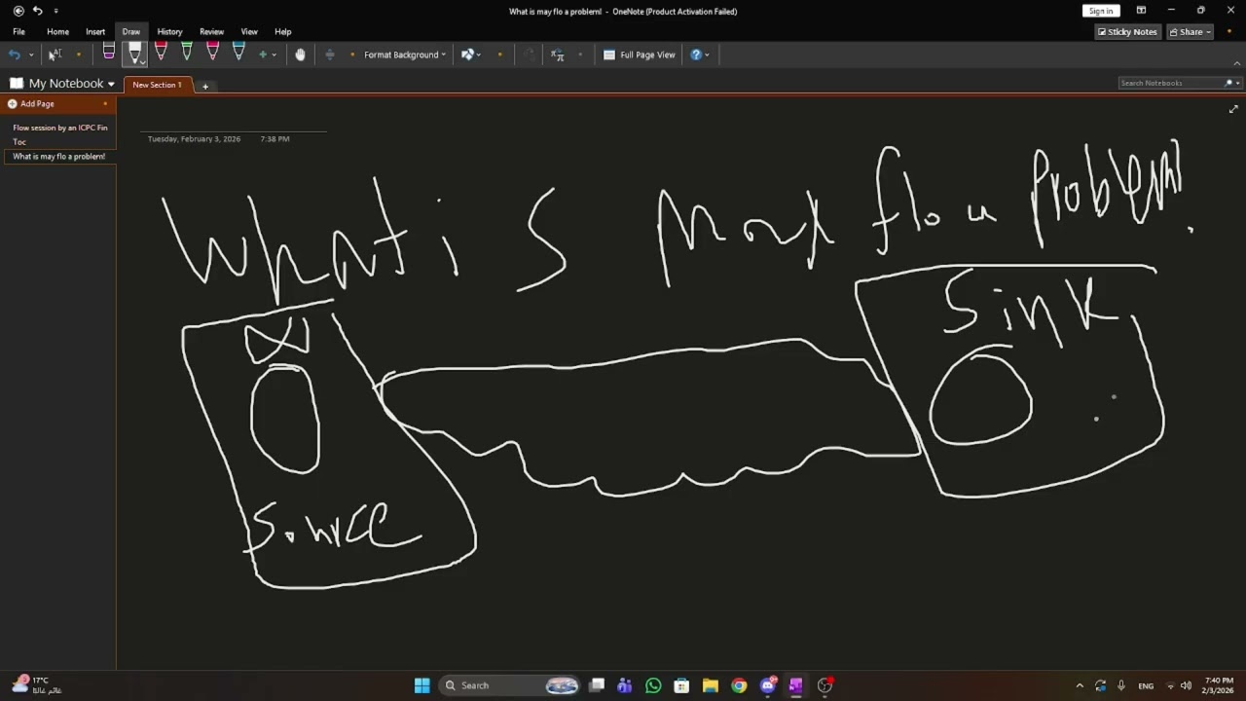Open the Undo dropdown arrow
The width and height of the screenshot is (1246, 701).
coord(31,55)
